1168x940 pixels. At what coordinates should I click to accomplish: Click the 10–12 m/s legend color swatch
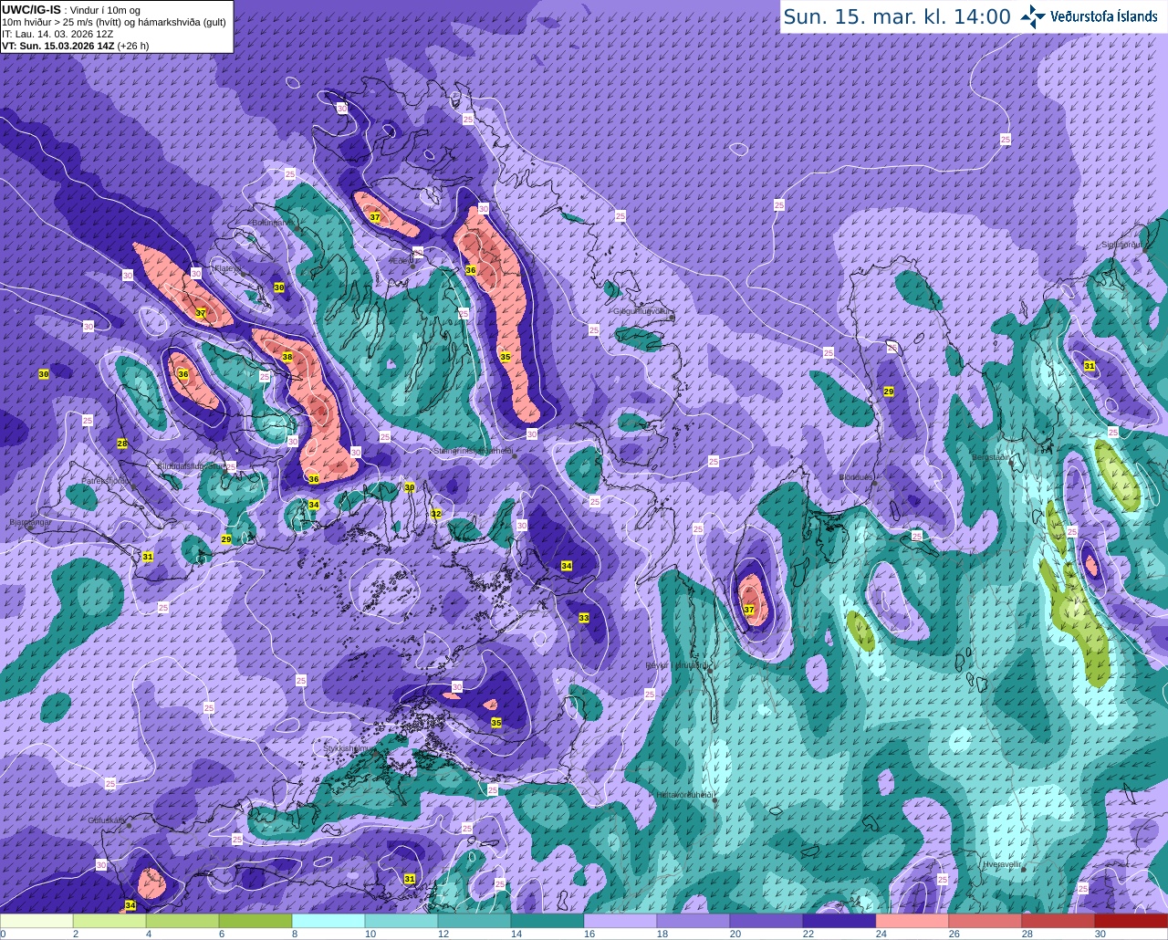click(401, 920)
